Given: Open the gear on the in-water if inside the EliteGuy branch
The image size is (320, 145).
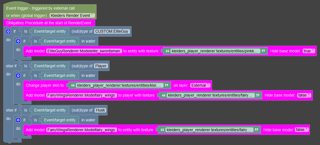Looking at the screenshot, I should pos(18,41).
